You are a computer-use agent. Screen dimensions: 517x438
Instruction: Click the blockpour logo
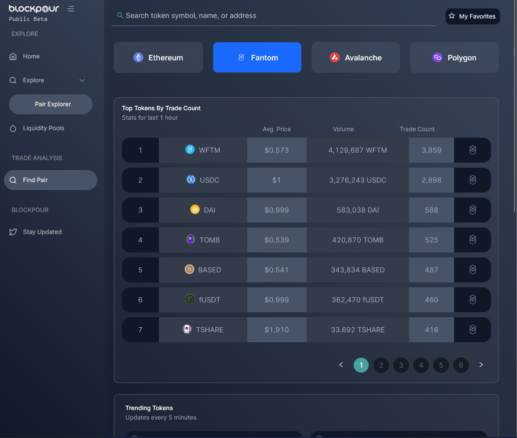tap(33, 9)
